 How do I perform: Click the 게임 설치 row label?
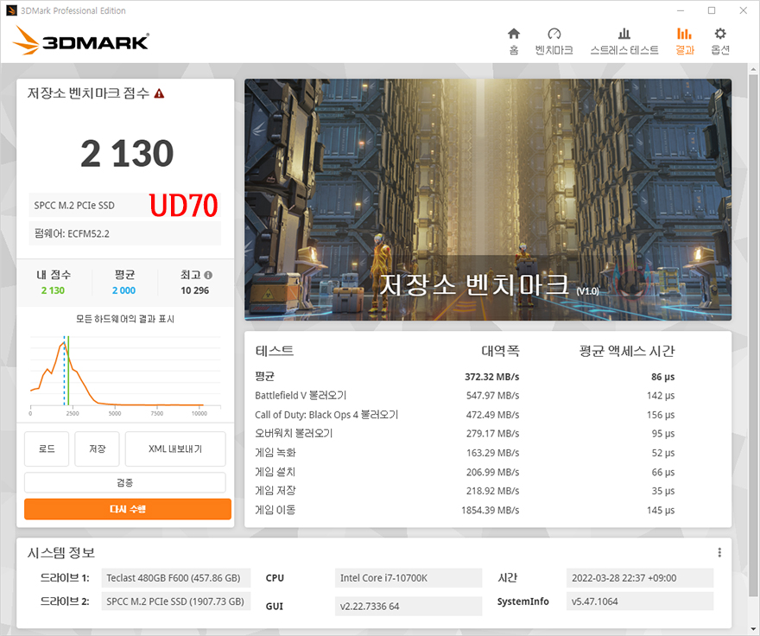pyautogui.click(x=275, y=472)
